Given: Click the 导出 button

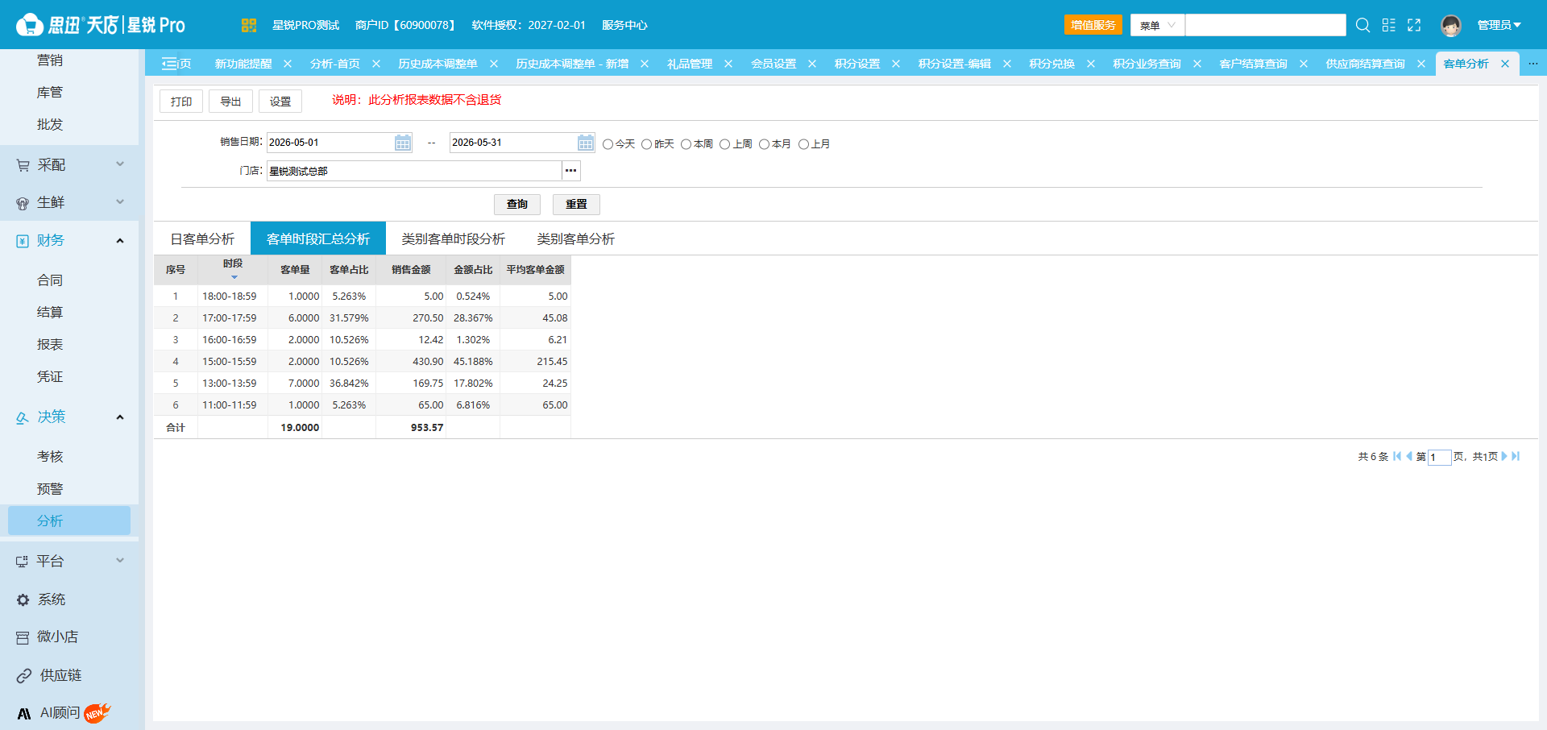Looking at the screenshot, I should pos(231,102).
